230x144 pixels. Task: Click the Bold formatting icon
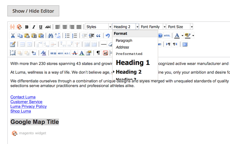click(x=27, y=27)
